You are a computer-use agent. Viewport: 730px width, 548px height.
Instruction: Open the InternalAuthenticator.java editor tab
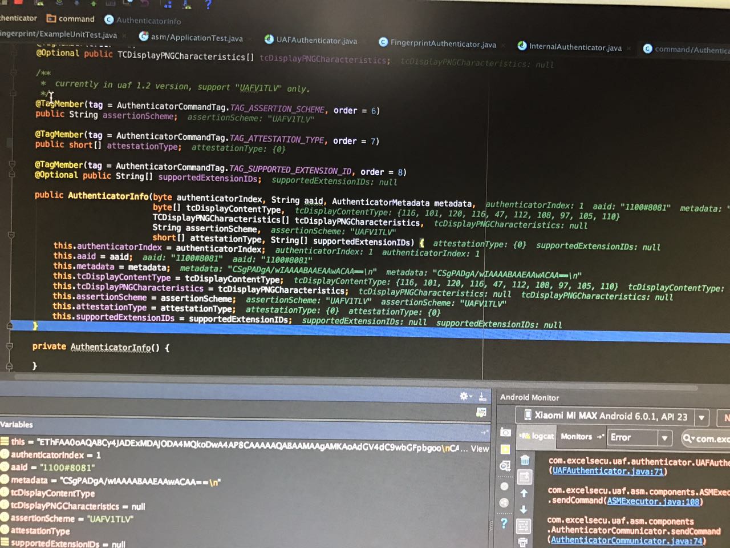point(570,47)
